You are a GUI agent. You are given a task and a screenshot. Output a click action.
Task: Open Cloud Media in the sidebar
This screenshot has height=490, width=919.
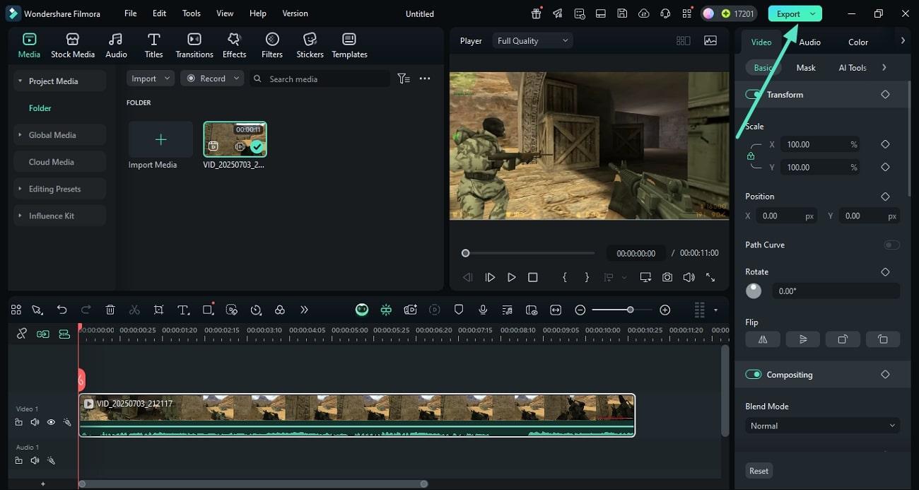(59, 162)
